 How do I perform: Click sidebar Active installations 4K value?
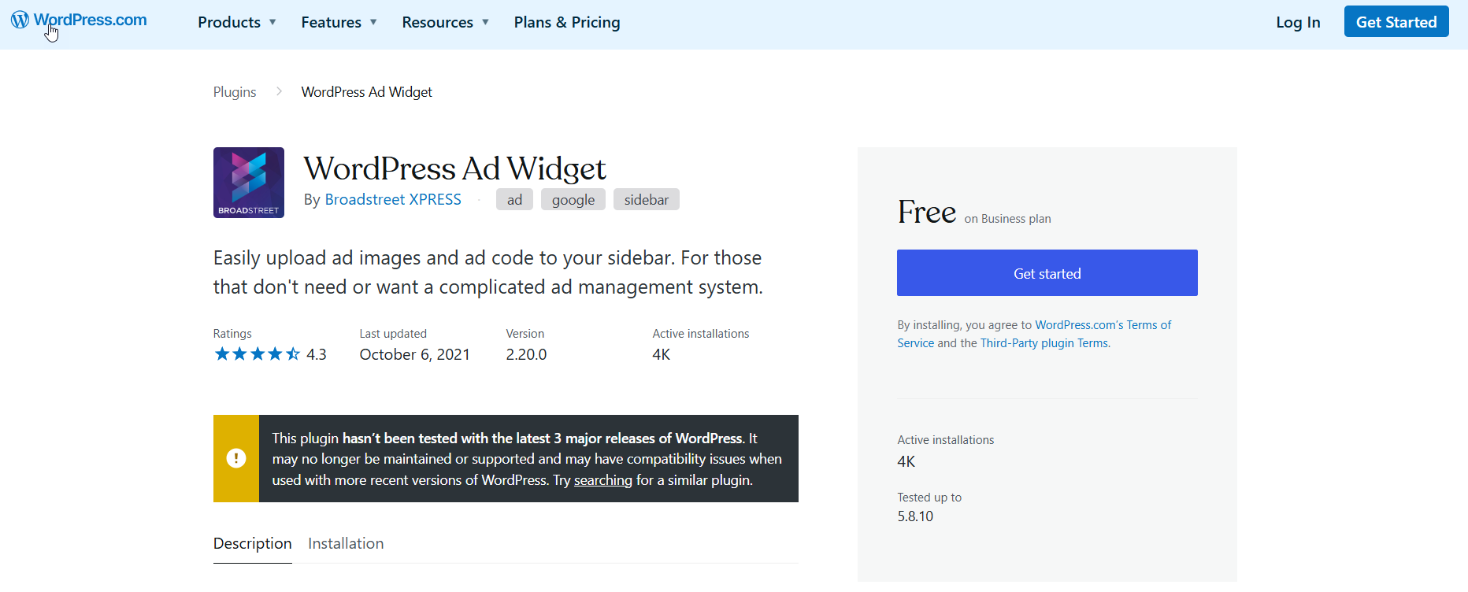pyautogui.click(x=906, y=462)
